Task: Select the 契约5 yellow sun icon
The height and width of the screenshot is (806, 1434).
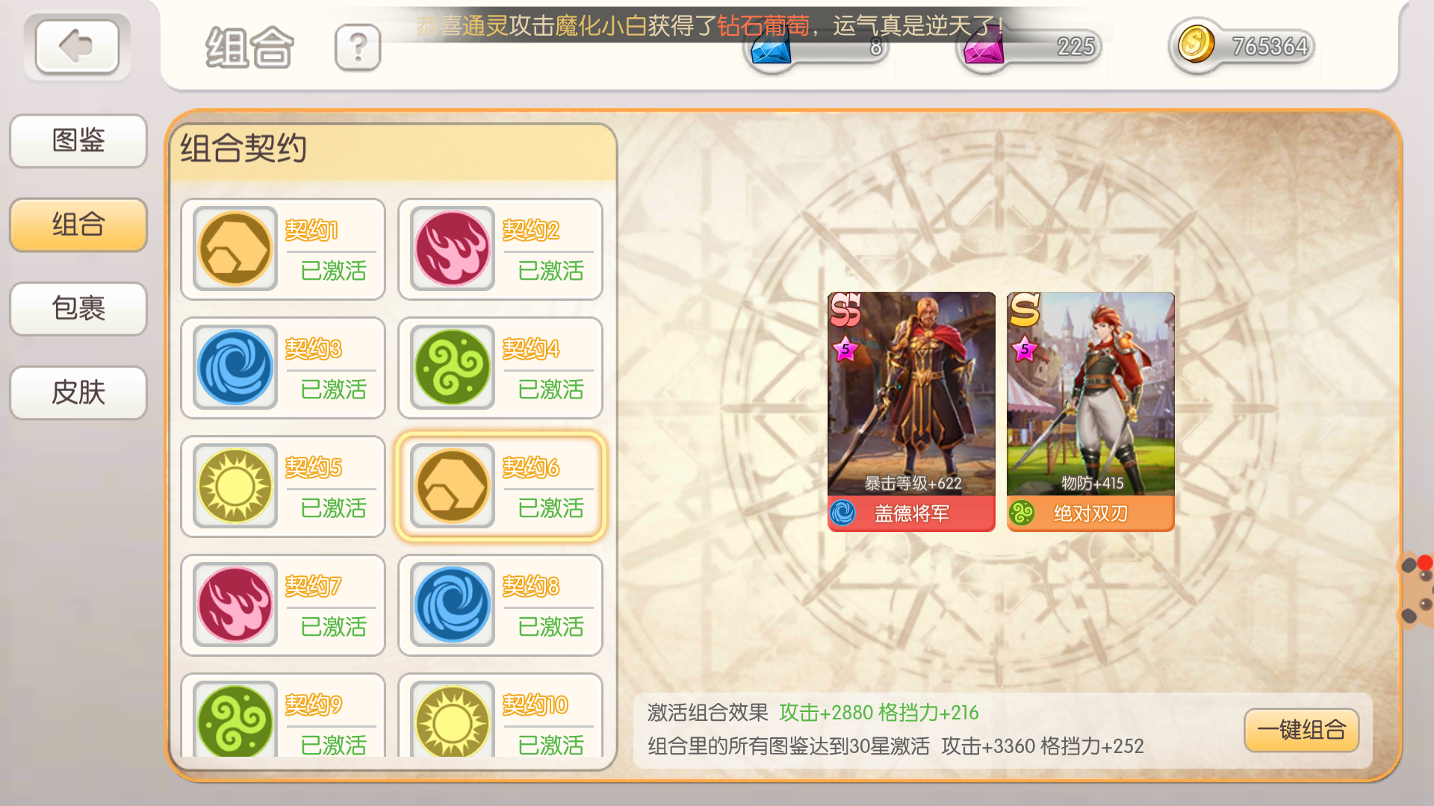Action: 235,486
